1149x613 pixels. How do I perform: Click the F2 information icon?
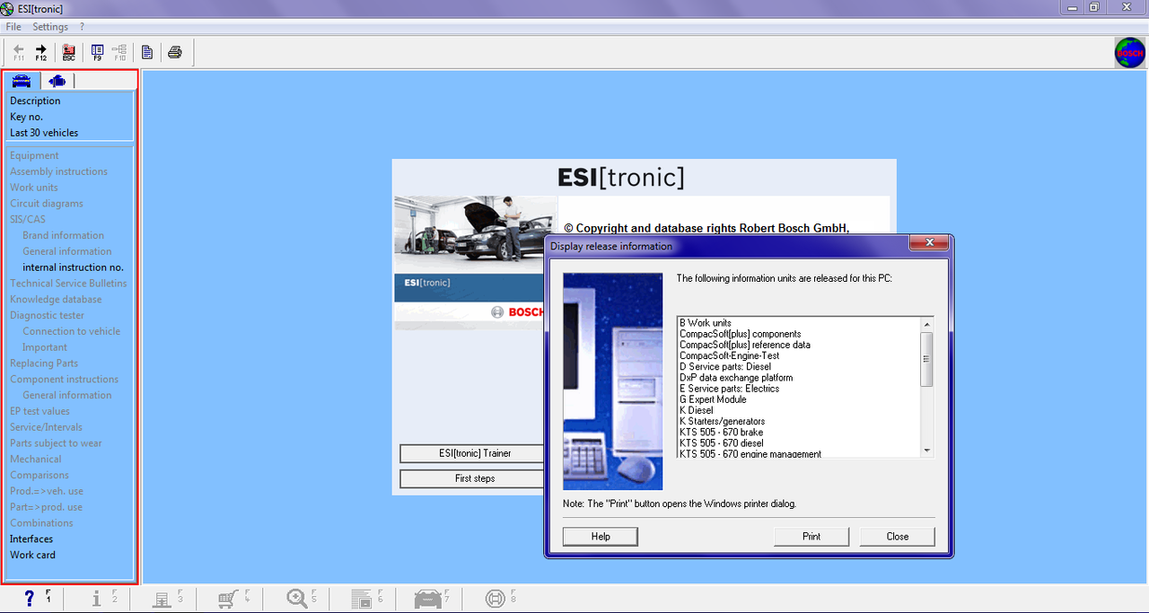pos(97,599)
